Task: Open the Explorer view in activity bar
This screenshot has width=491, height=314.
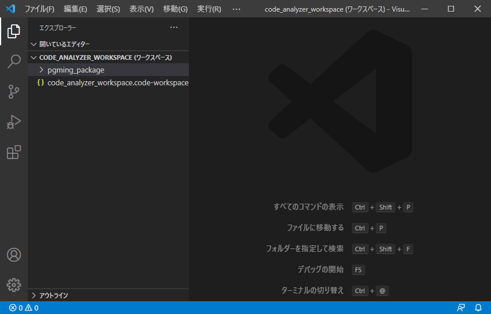Action: pos(14,31)
